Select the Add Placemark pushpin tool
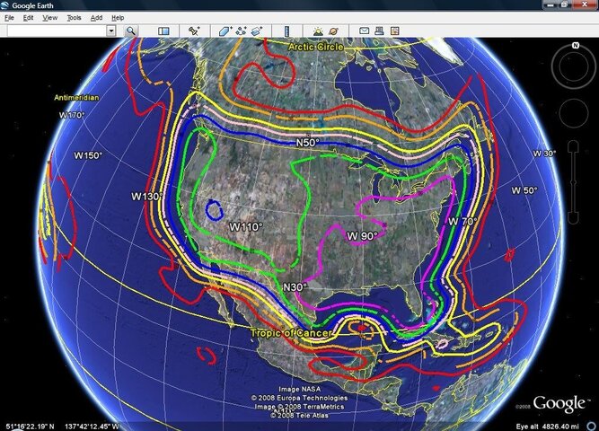The image size is (599, 431). [194, 31]
